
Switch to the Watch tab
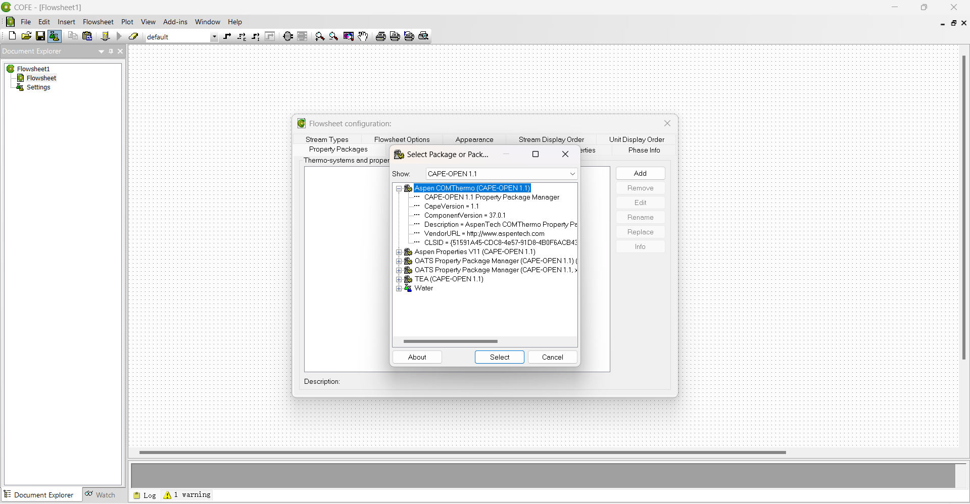tap(101, 495)
